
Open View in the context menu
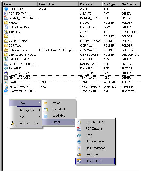25,117
